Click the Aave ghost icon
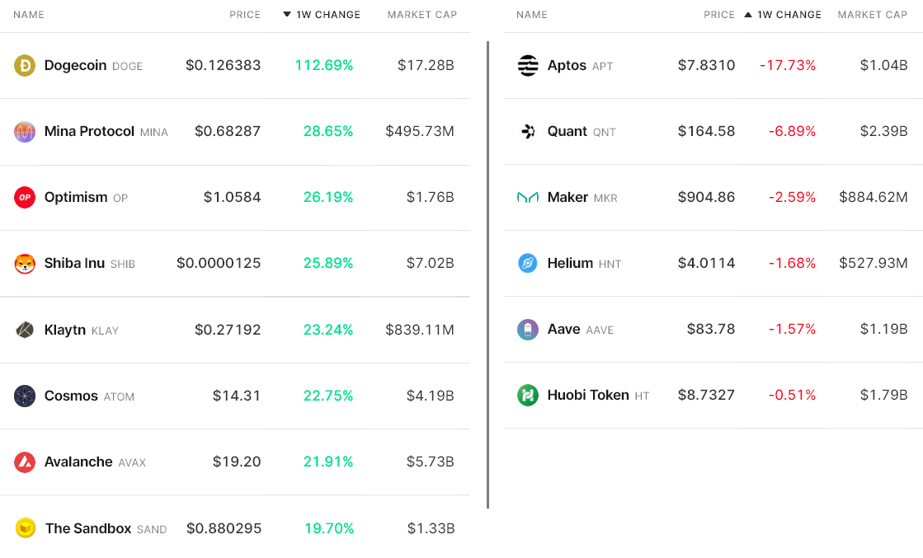This screenshot has width=923, height=558. point(528,329)
